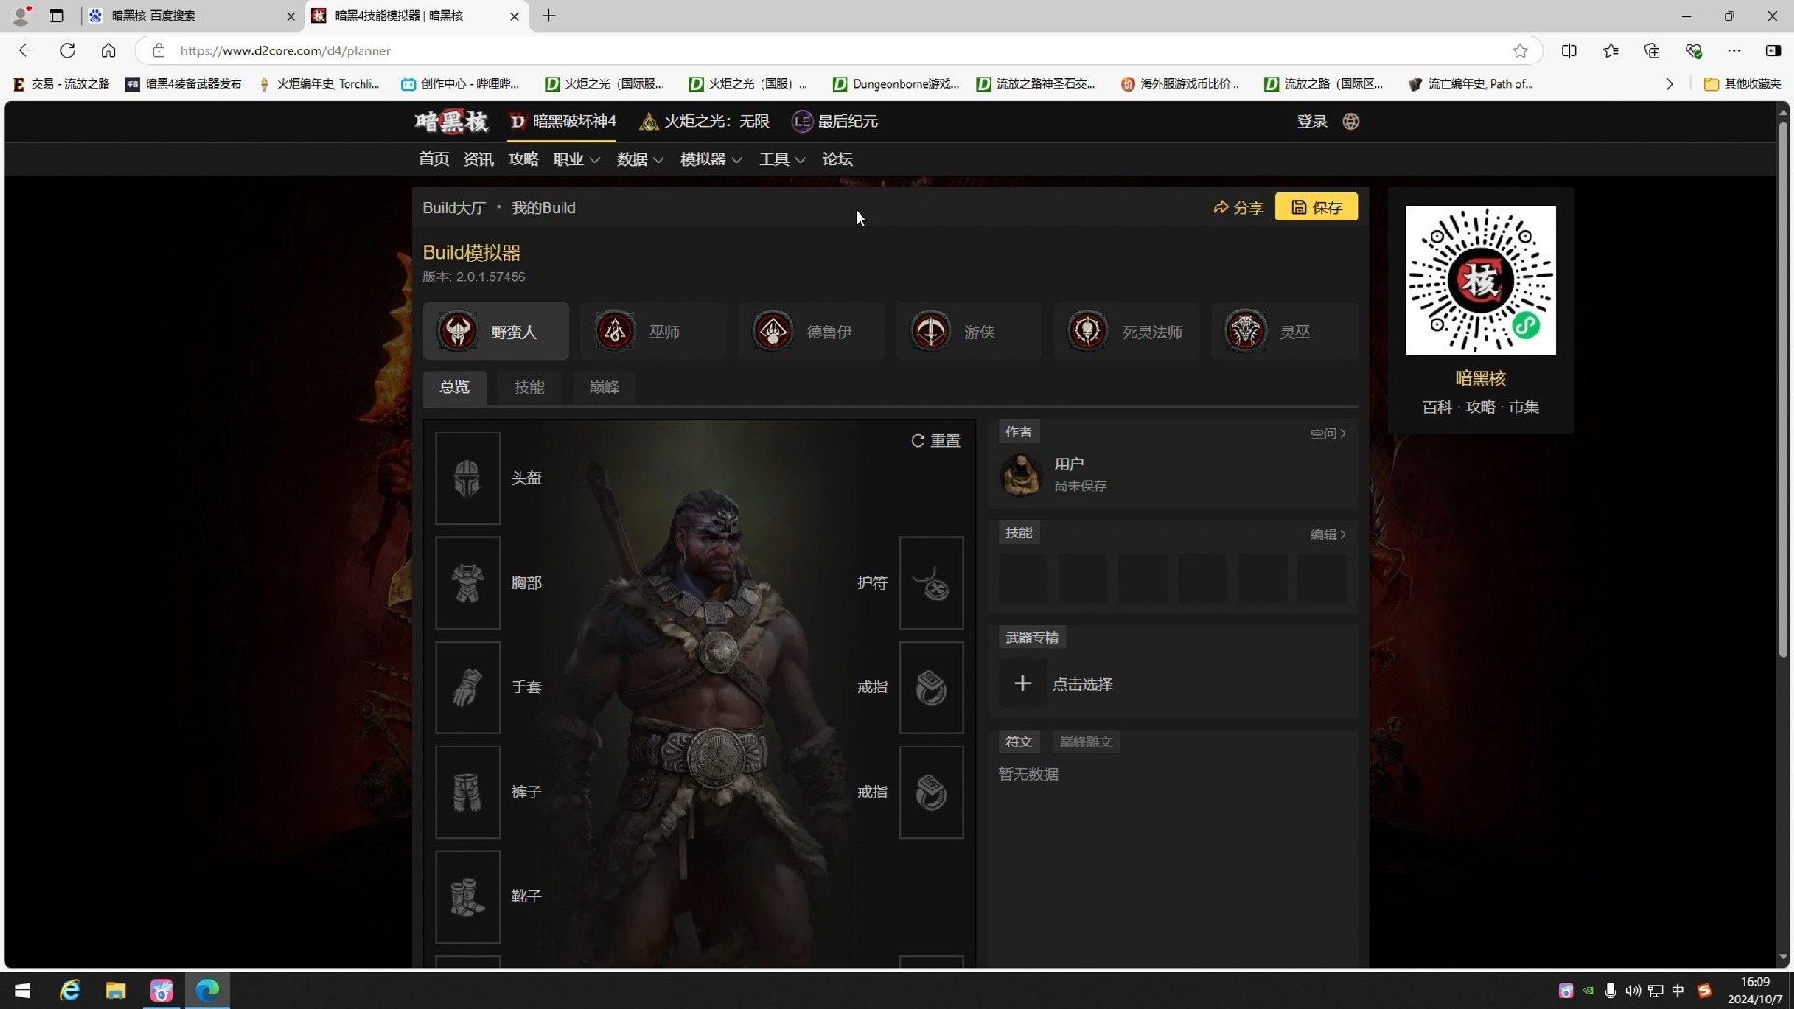Click the 保存 (Save) button icon
This screenshot has width=1794, height=1009.
point(1298,207)
